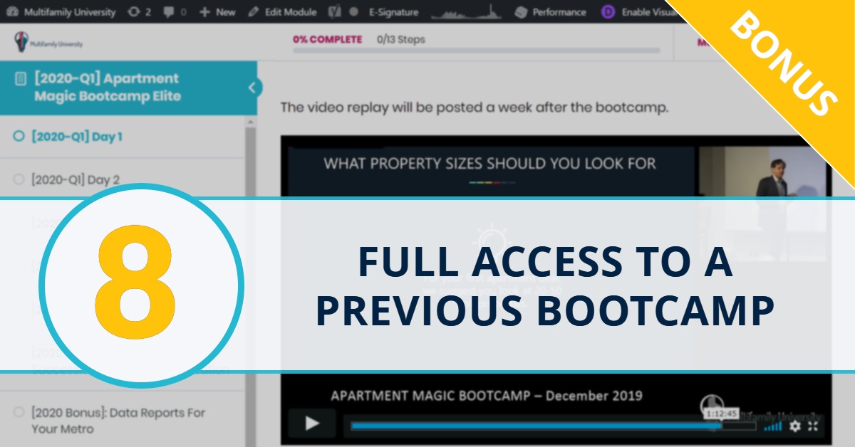
Task: Click the status circle beside Day 1
Action: tap(19, 136)
